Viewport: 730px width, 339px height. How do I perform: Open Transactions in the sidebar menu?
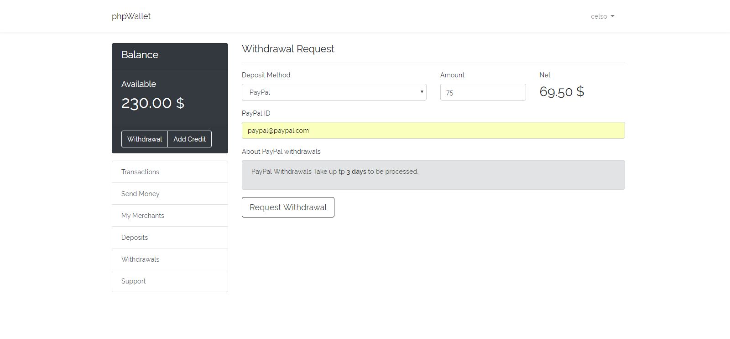point(170,172)
